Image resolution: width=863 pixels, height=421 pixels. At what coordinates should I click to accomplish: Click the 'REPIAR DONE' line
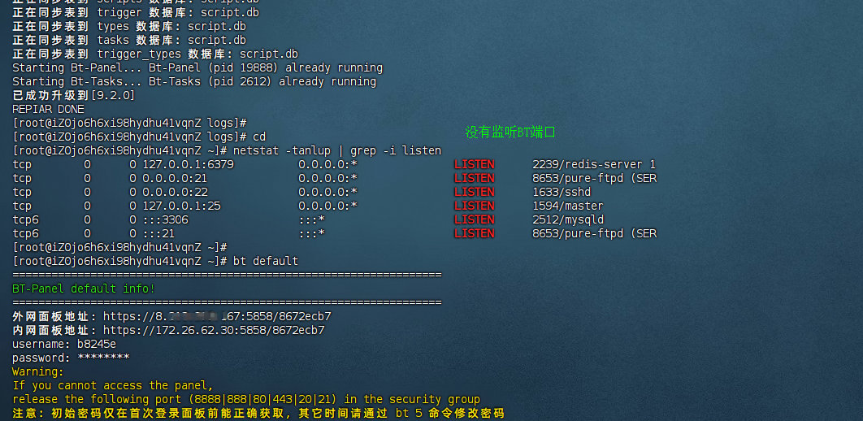[48, 109]
